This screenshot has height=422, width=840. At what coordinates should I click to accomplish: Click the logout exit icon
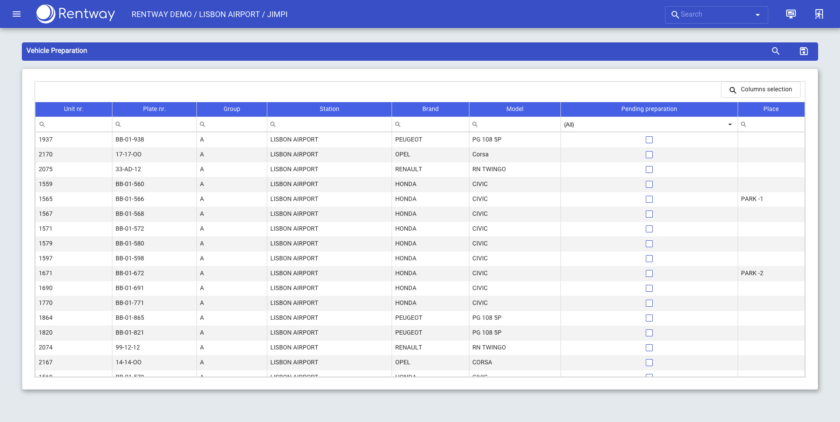819,14
